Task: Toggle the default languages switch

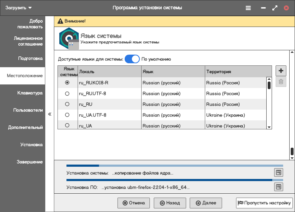Action: tap(132, 59)
